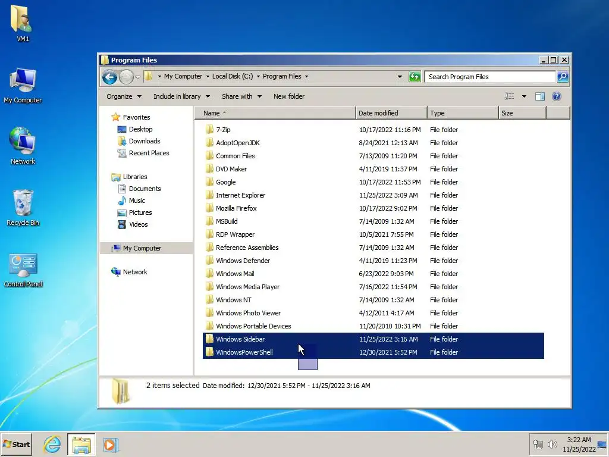Toggle the preview pane icon
This screenshot has height=457, width=609.
tap(540, 96)
